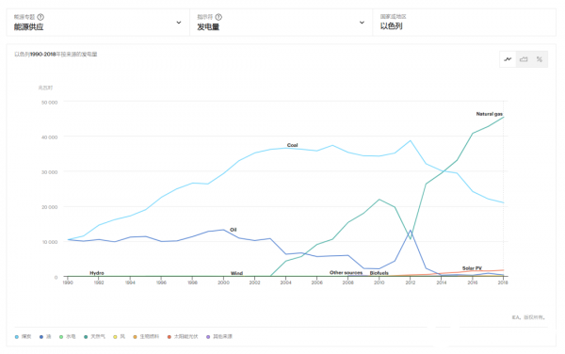Click the 1990 x-axis year label
The height and width of the screenshot is (354, 565).
click(x=68, y=282)
